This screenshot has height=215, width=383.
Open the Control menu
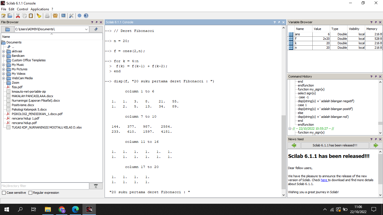pyautogui.click(x=22, y=9)
